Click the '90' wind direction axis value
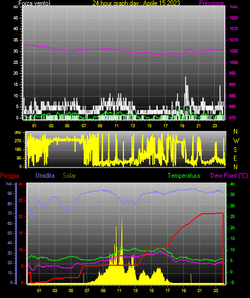 point(19,158)
